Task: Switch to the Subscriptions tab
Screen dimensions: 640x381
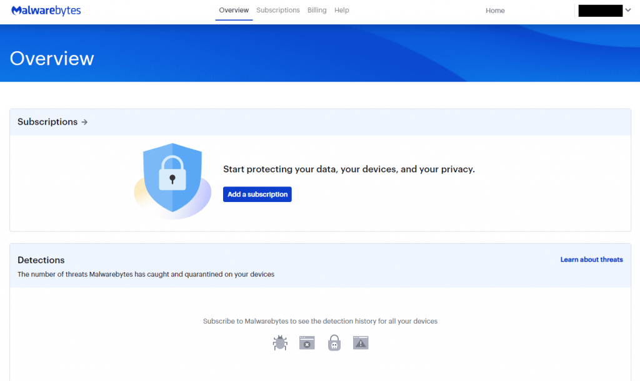Action: [278, 10]
